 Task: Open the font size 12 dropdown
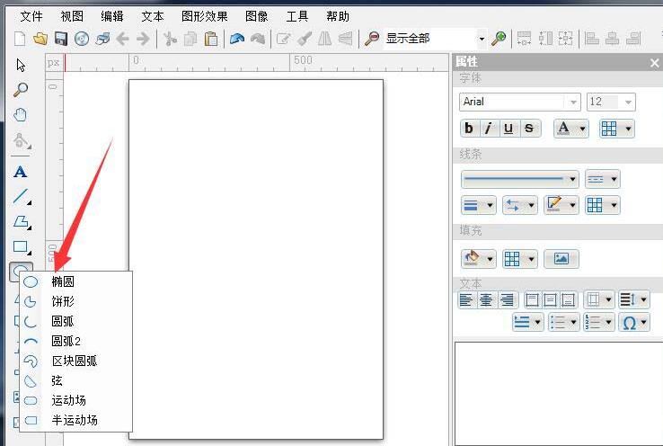[626, 103]
